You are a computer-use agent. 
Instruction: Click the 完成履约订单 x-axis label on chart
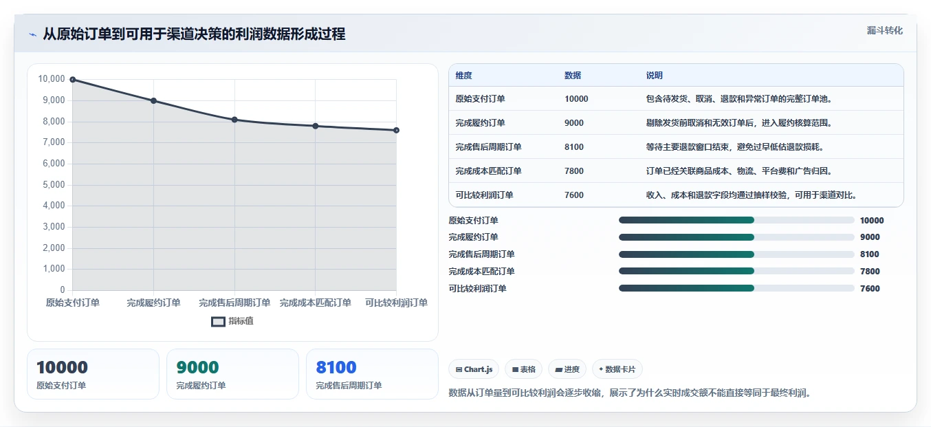[153, 303]
